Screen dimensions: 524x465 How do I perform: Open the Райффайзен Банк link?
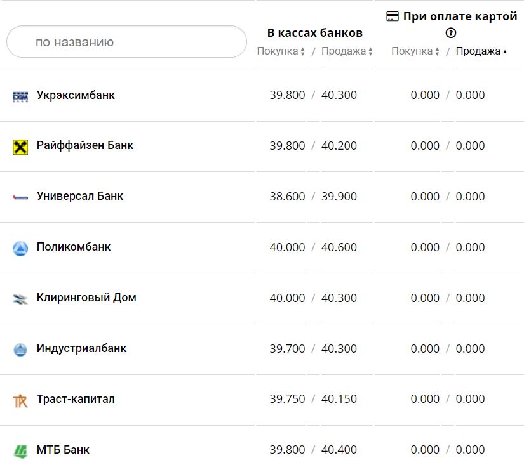[85, 145]
